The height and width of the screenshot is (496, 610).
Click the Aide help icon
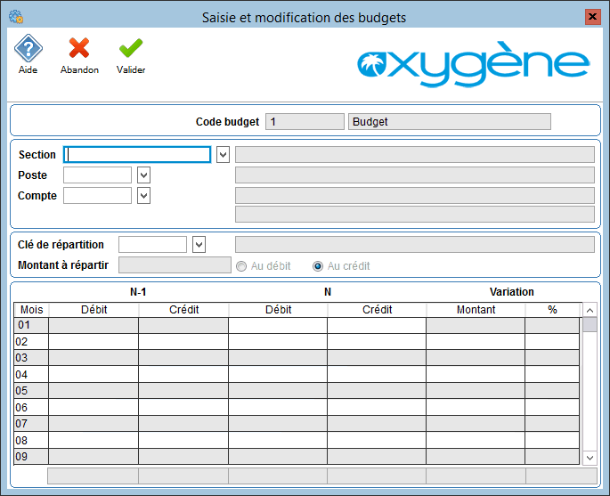[x=28, y=50]
